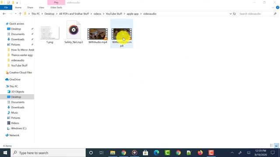The width and height of the screenshot is (280, 157).
Task: Open File Explorer taskbar icon
Action: (x=113, y=153)
